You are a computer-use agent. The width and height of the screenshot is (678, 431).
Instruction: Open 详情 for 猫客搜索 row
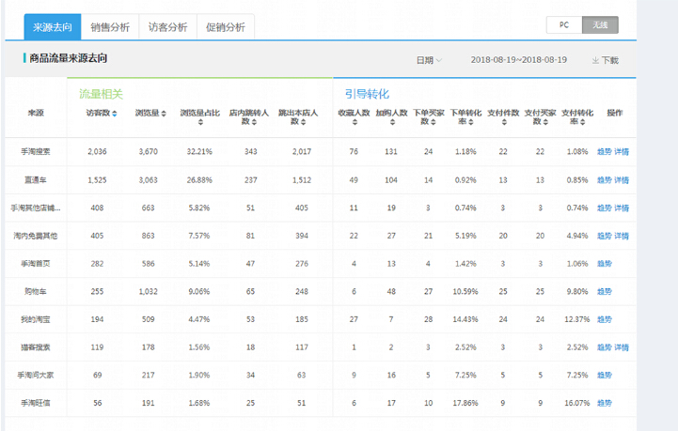click(622, 347)
